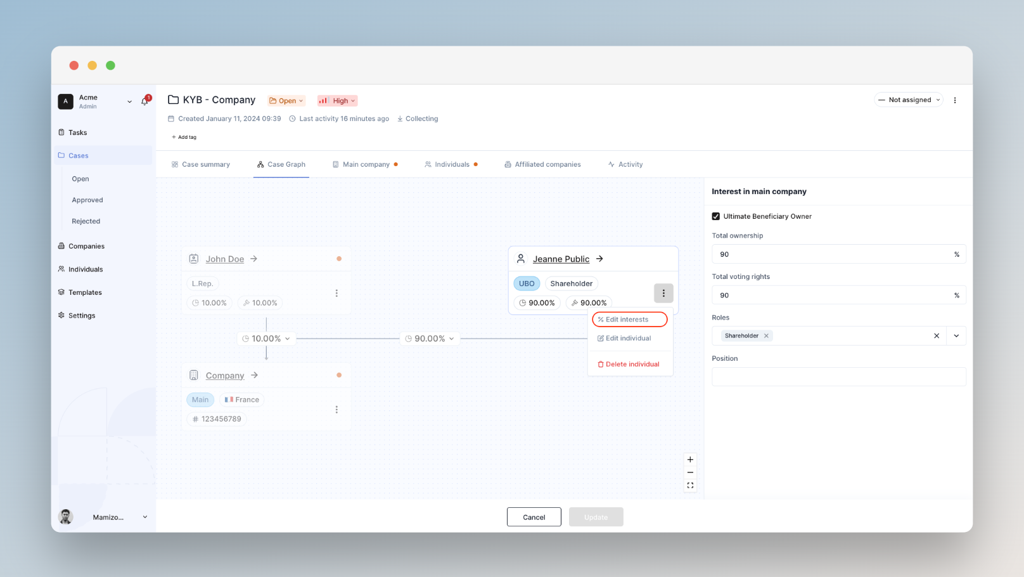Switch to the Individuals tab

pyautogui.click(x=451, y=164)
